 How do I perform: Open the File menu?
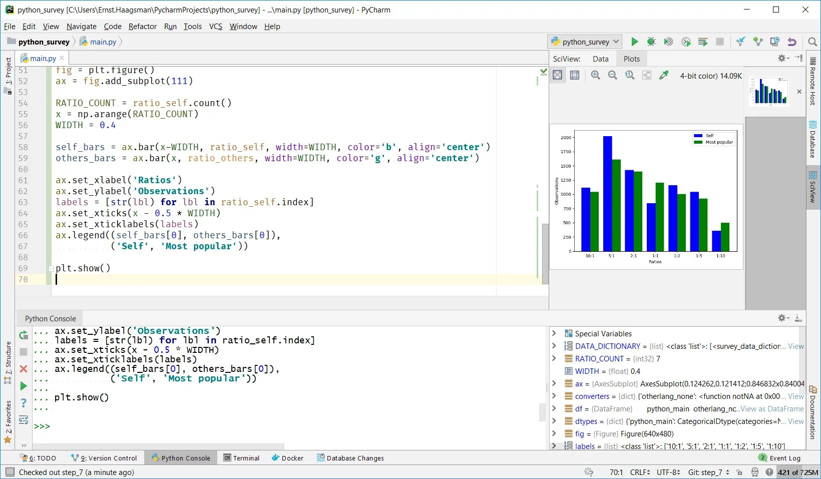tap(10, 27)
